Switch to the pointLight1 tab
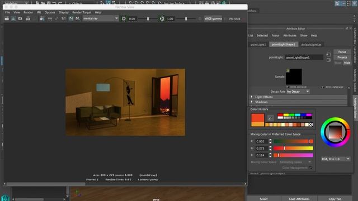Image resolution: width=358 pixels, height=201 pixels. tap(258, 45)
